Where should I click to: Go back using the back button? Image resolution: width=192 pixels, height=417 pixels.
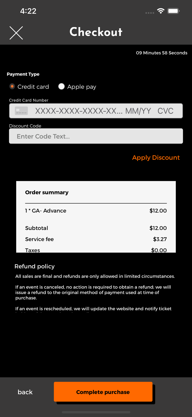(25, 392)
